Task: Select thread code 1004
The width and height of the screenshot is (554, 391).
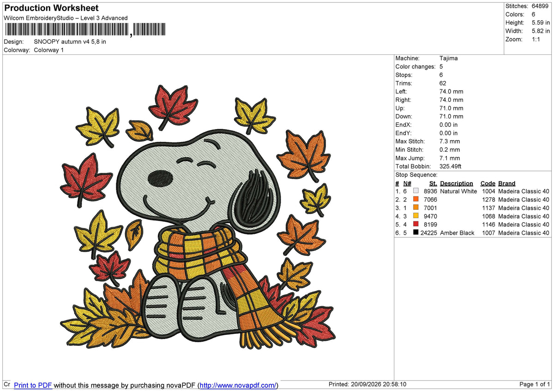Action: [488, 191]
